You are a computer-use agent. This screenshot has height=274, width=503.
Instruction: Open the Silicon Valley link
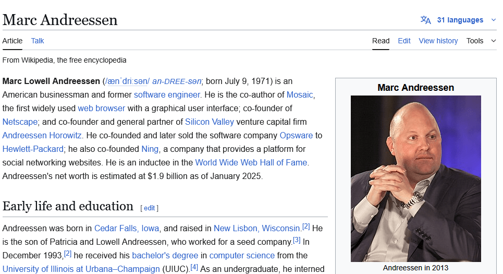(210, 122)
